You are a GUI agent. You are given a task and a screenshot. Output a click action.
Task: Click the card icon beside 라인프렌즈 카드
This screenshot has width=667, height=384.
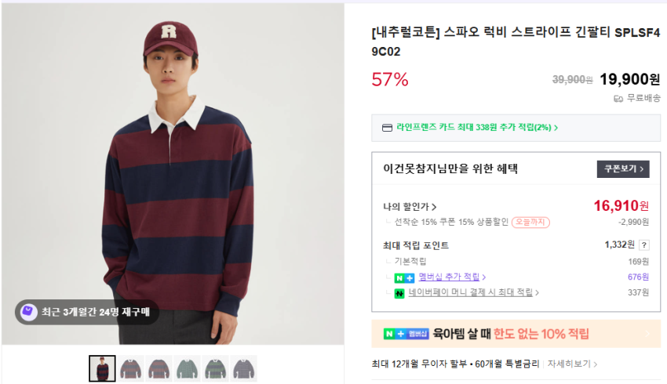(x=386, y=128)
